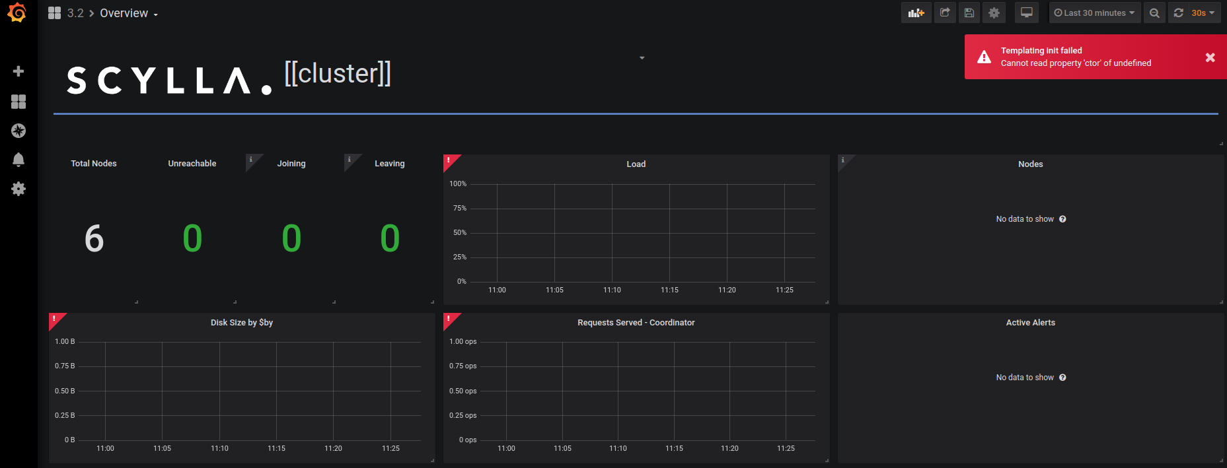Open Requests Served - Coordinator panel menu
The image size is (1227, 468).
pyautogui.click(x=636, y=323)
